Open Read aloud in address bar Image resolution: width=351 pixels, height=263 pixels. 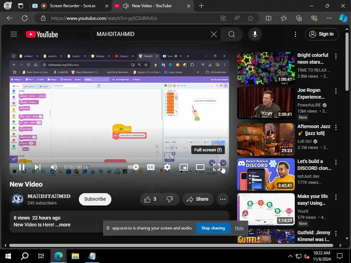pos(237,18)
